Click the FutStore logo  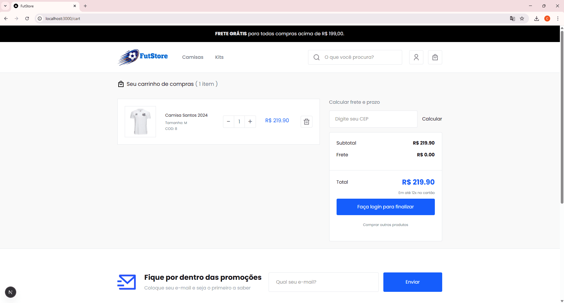tap(143, 57)
